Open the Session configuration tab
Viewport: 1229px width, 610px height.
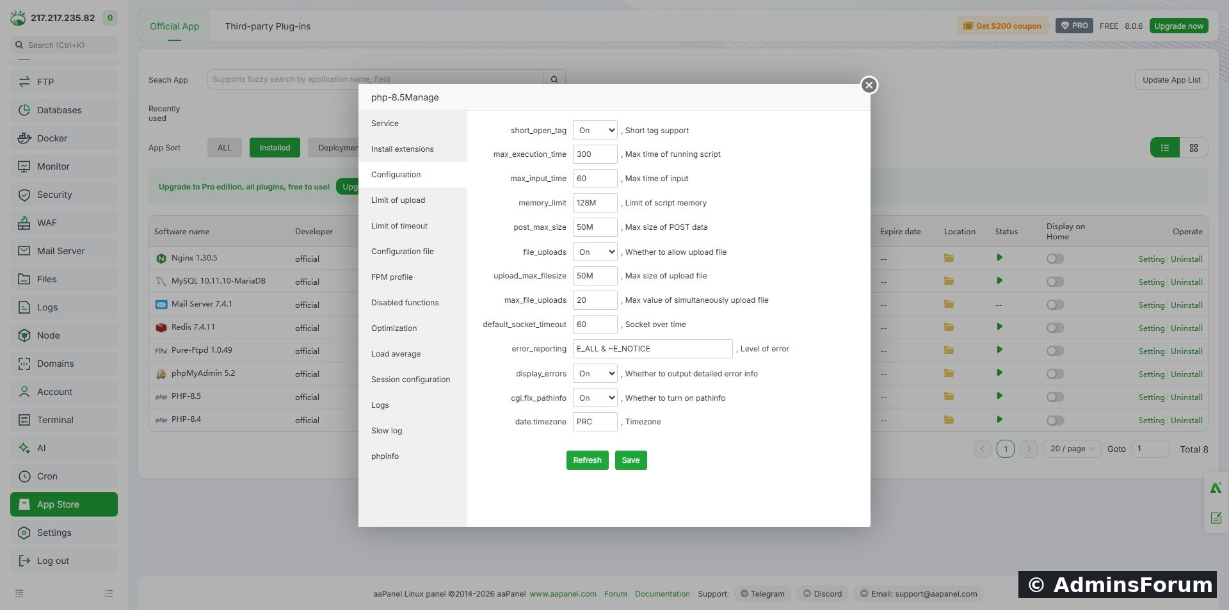pos(413,380)
